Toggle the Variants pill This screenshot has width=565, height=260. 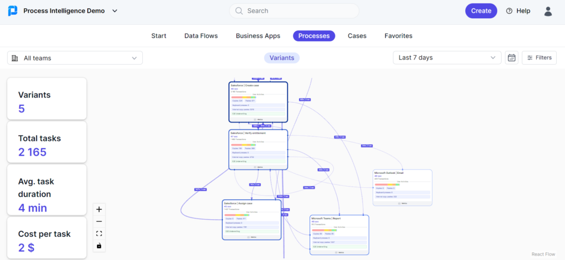pos(282,58)
